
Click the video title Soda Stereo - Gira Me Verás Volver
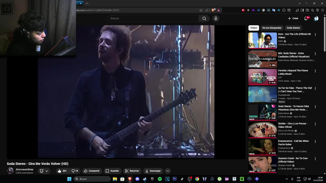tap(37, 164)
